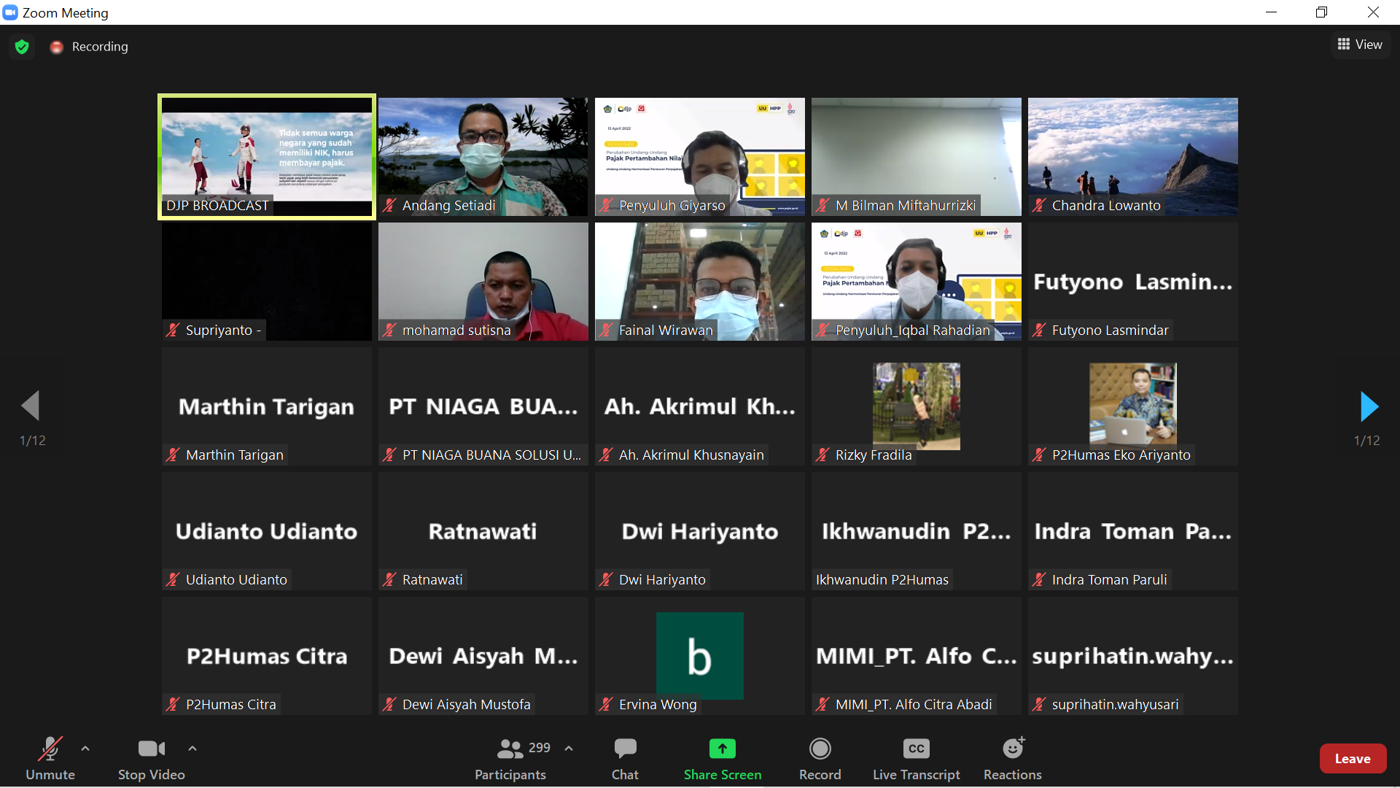Select the DJP BROADCAST video tile

(267, 157)
